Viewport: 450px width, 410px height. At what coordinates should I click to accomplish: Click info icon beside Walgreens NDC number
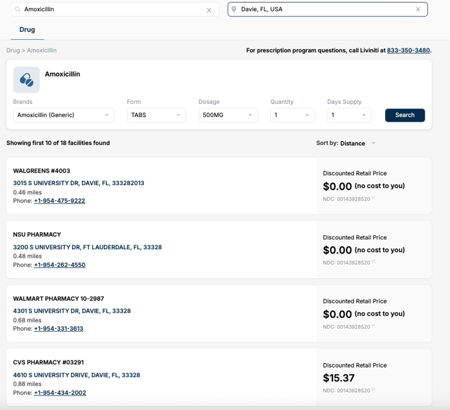coord(373,198)
